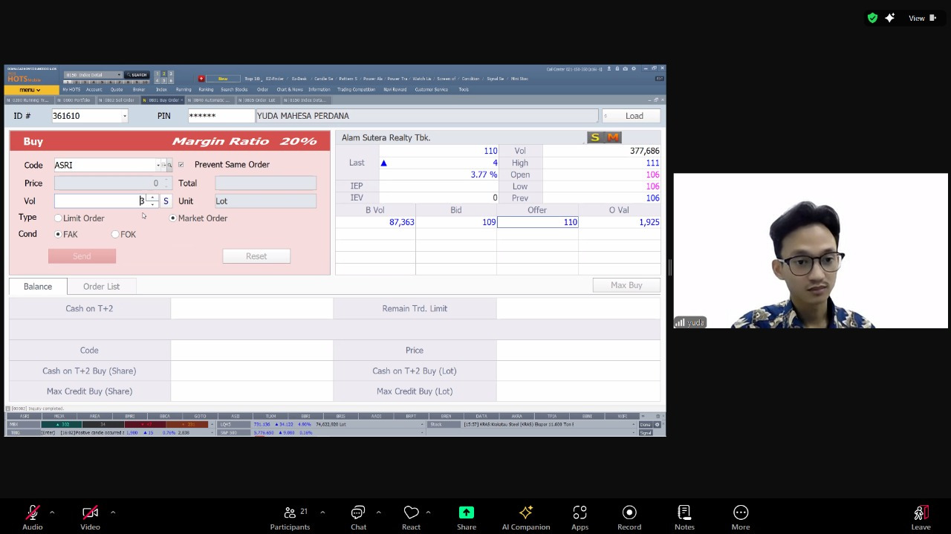
Task: Click the orange M icon beside stock name
Action: (x=613, y=137)
